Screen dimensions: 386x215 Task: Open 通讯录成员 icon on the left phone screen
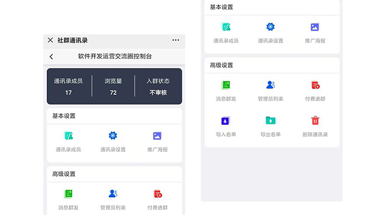click(x=68, y=136)
